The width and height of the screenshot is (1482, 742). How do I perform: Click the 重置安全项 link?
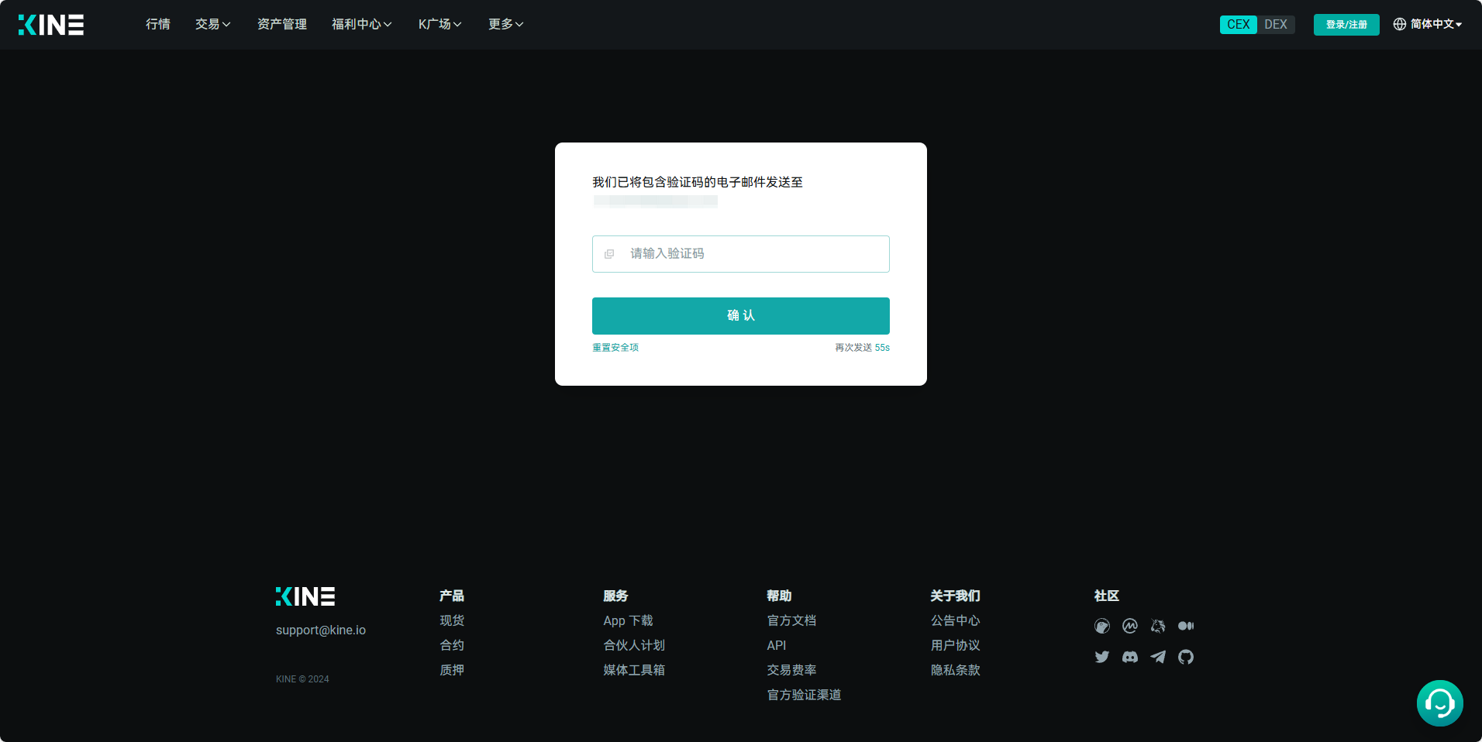tap(615, 348)
